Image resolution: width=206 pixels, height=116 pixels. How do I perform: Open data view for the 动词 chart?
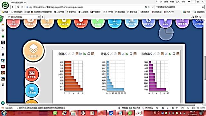pyautogui.click(x=119, y=54)
